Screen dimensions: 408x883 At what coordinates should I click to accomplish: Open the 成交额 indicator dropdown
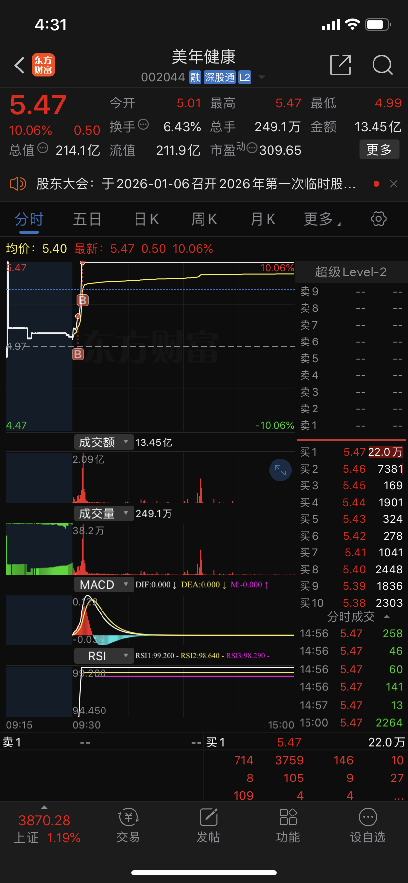(x=103, y=442)
